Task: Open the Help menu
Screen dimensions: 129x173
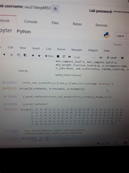Action: 107,51
